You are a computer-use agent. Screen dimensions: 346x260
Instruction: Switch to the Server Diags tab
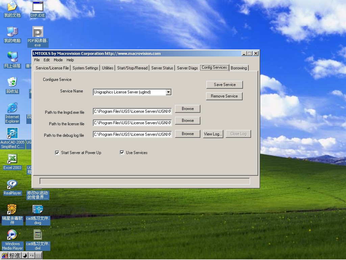(187, 68)
